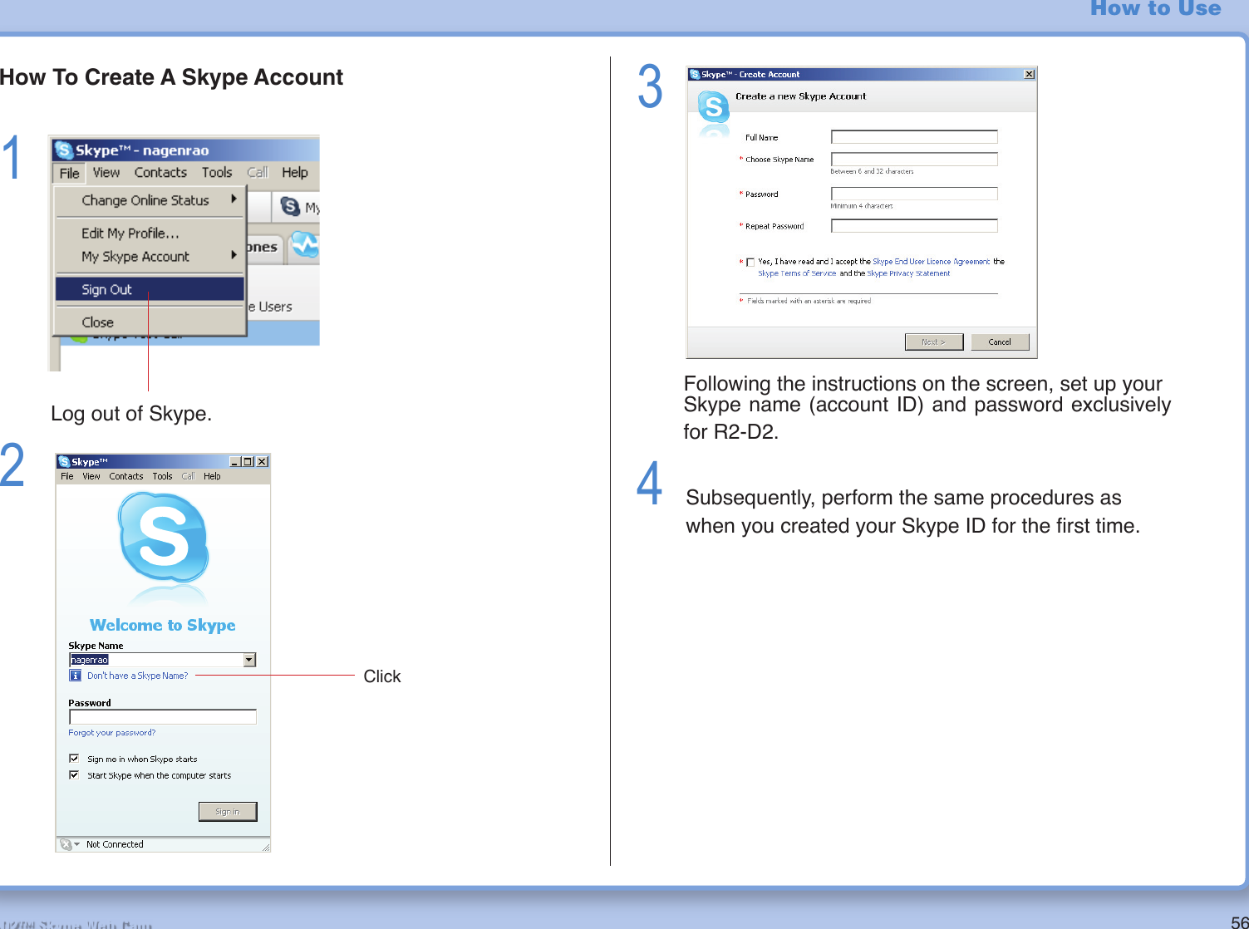
Task: Open Help menu in Skype nagenrao window
Action: (294, 173)
